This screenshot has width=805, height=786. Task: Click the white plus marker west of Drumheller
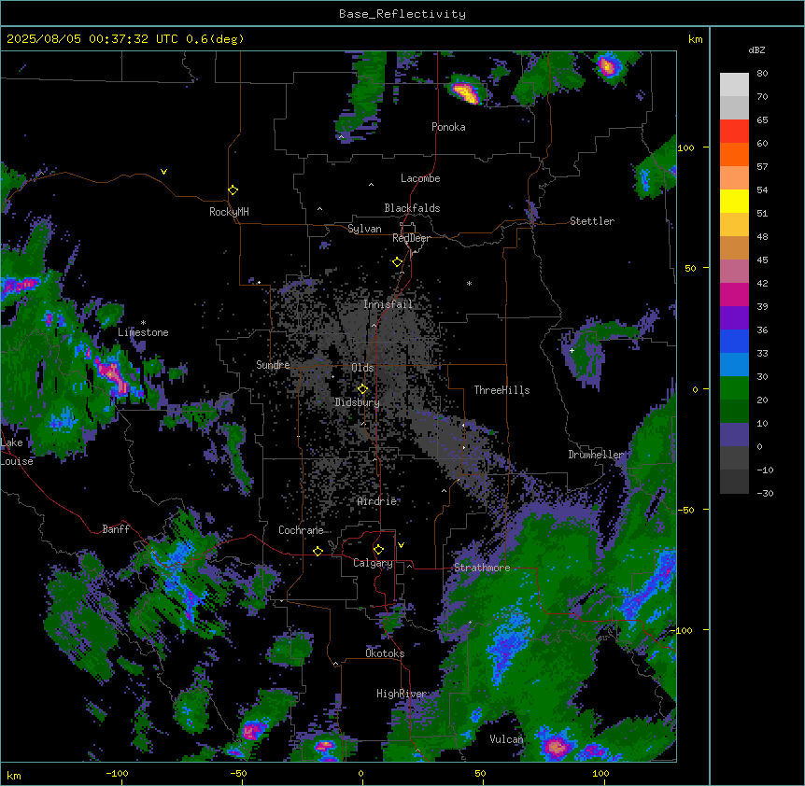572,350
